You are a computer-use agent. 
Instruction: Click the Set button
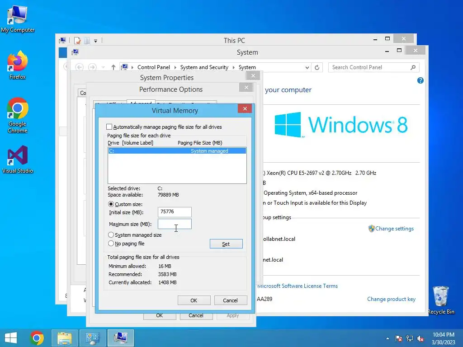[226, 244]
